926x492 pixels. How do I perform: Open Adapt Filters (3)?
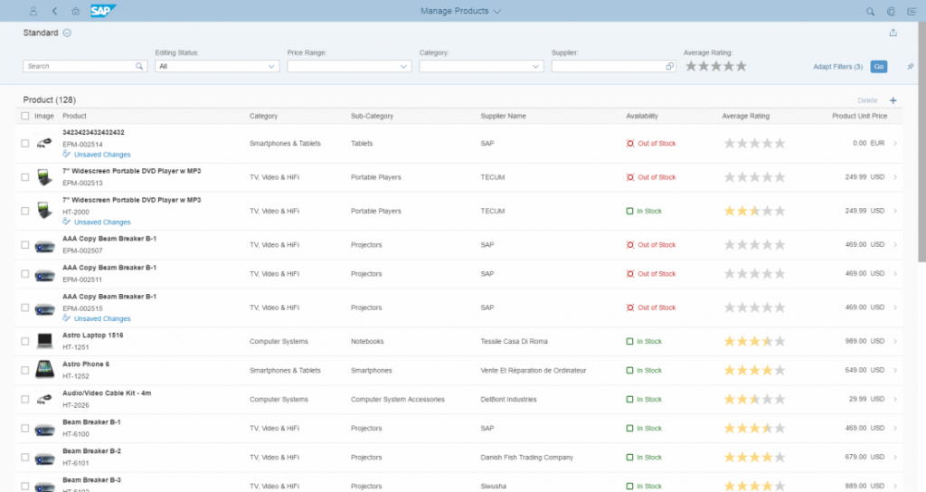pyautogui.click(x=837, y=67)
